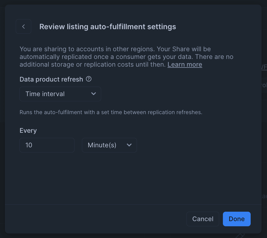
Task: Click the Cancel button
Action: click(x=203, y=219)
